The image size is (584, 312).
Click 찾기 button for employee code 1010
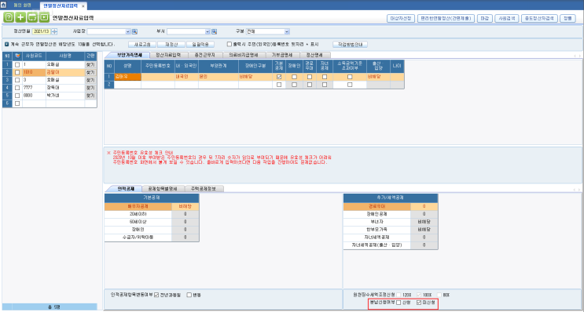point(90,72)
